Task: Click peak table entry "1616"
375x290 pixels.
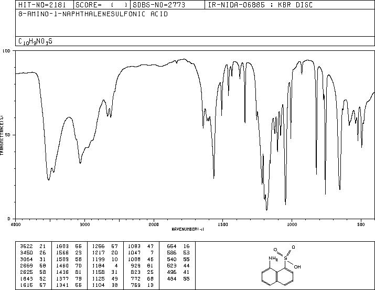Action: pos(27,285)
